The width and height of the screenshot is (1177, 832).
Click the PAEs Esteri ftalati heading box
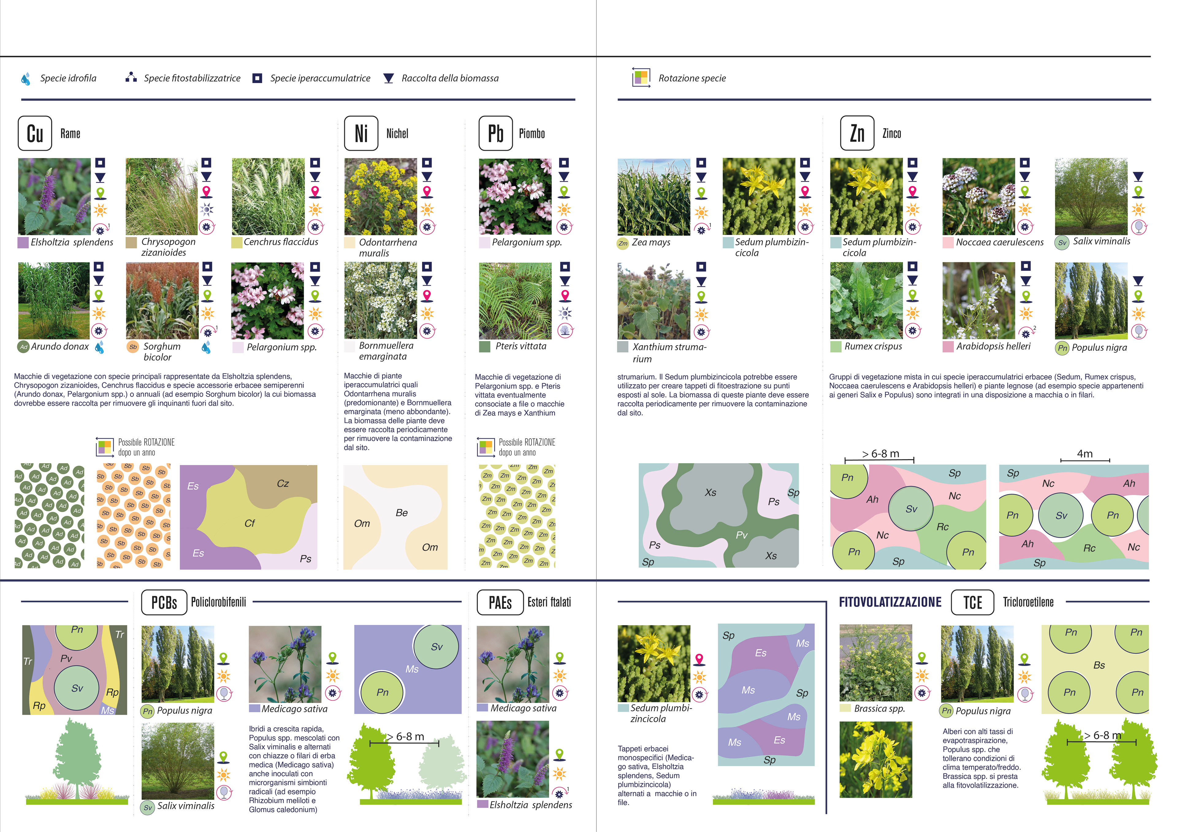(x=500, y=603)
